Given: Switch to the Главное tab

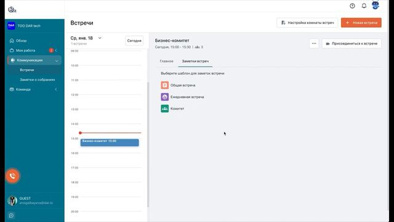Looking at the screenshot, I should click(166, 61).
